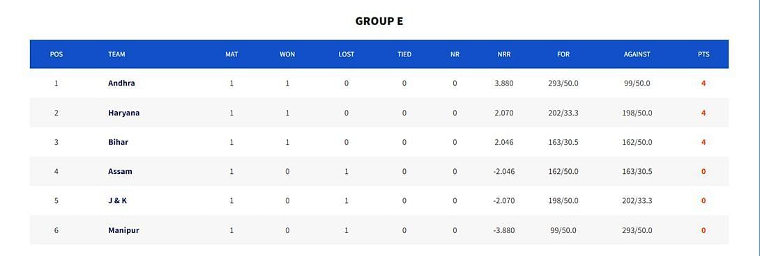Open the Haryana team link

tap(123, 113)
